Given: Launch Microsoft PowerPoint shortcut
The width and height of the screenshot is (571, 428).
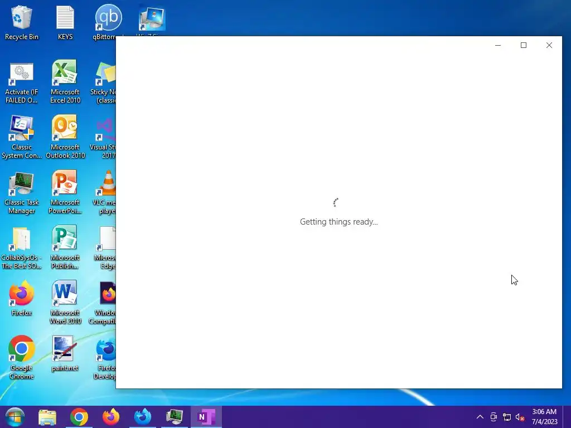Looking at the screenshot, I should click(65, 192).
